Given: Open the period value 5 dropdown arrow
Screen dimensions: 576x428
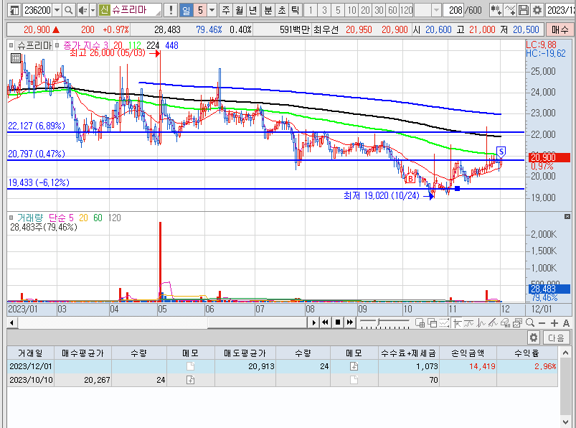Looking at the screenshot, I should 212,10.
